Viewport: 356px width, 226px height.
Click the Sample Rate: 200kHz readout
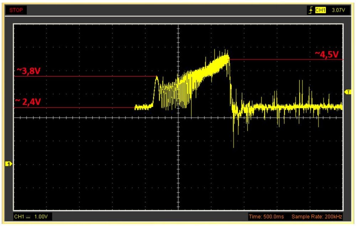click(317, 216)
